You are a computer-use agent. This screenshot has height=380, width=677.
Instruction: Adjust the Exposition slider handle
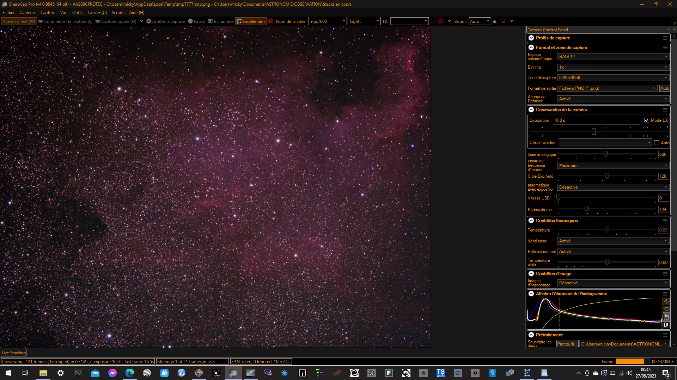[593, 132]
